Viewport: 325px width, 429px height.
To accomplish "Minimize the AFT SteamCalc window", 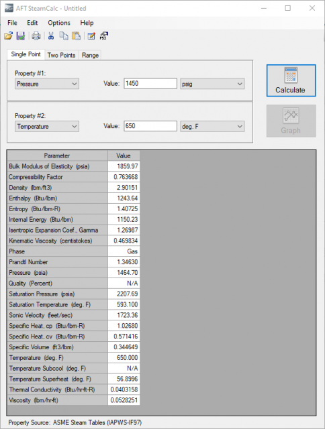I will 264,8.
